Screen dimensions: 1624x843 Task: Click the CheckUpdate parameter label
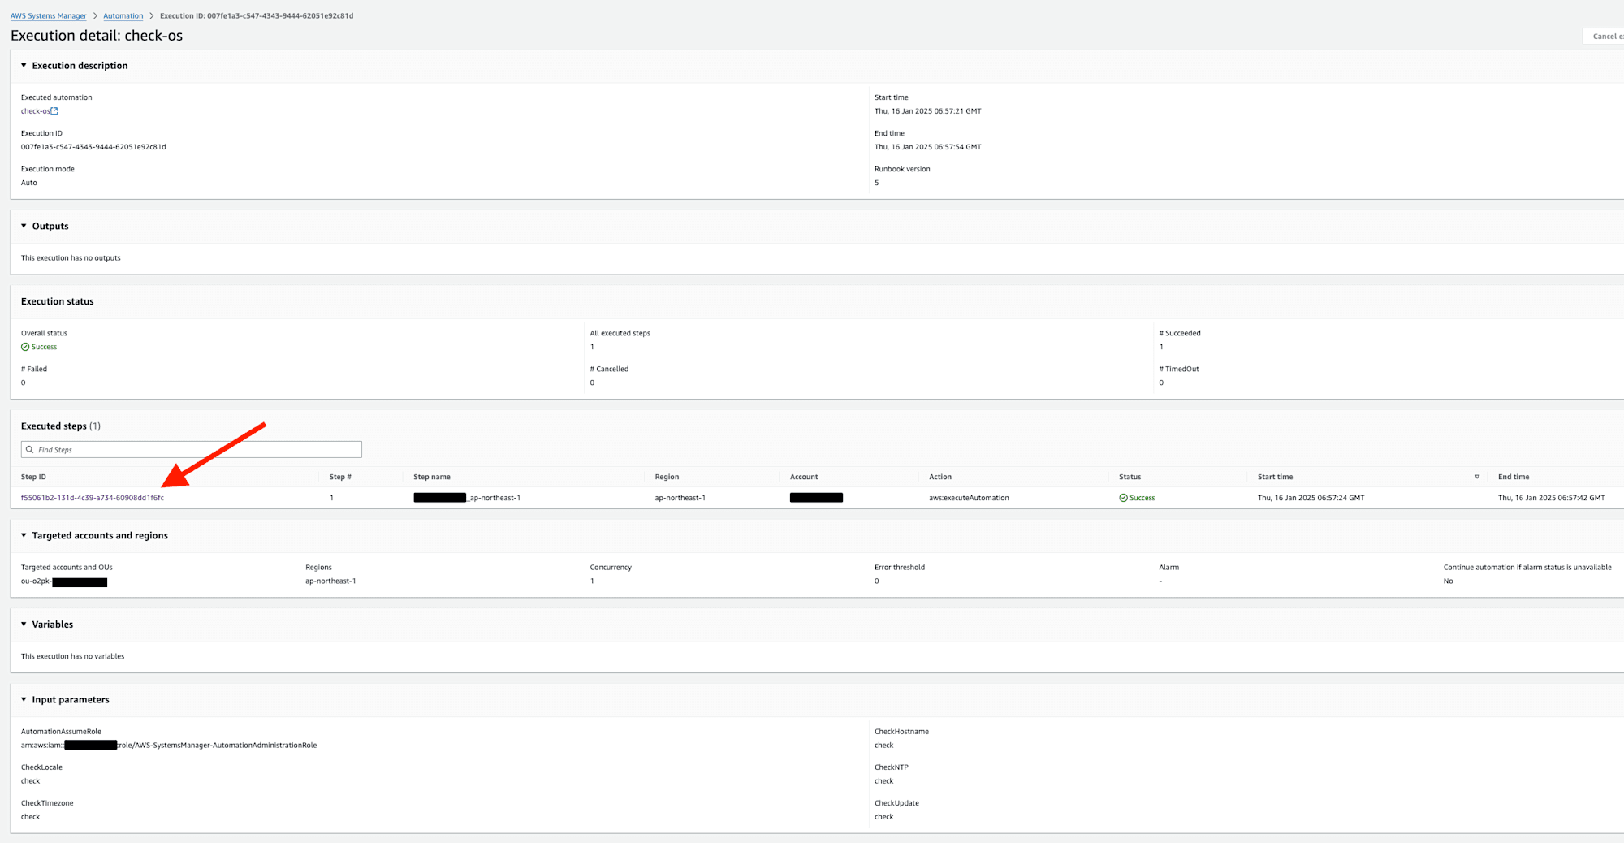point(896,803)
